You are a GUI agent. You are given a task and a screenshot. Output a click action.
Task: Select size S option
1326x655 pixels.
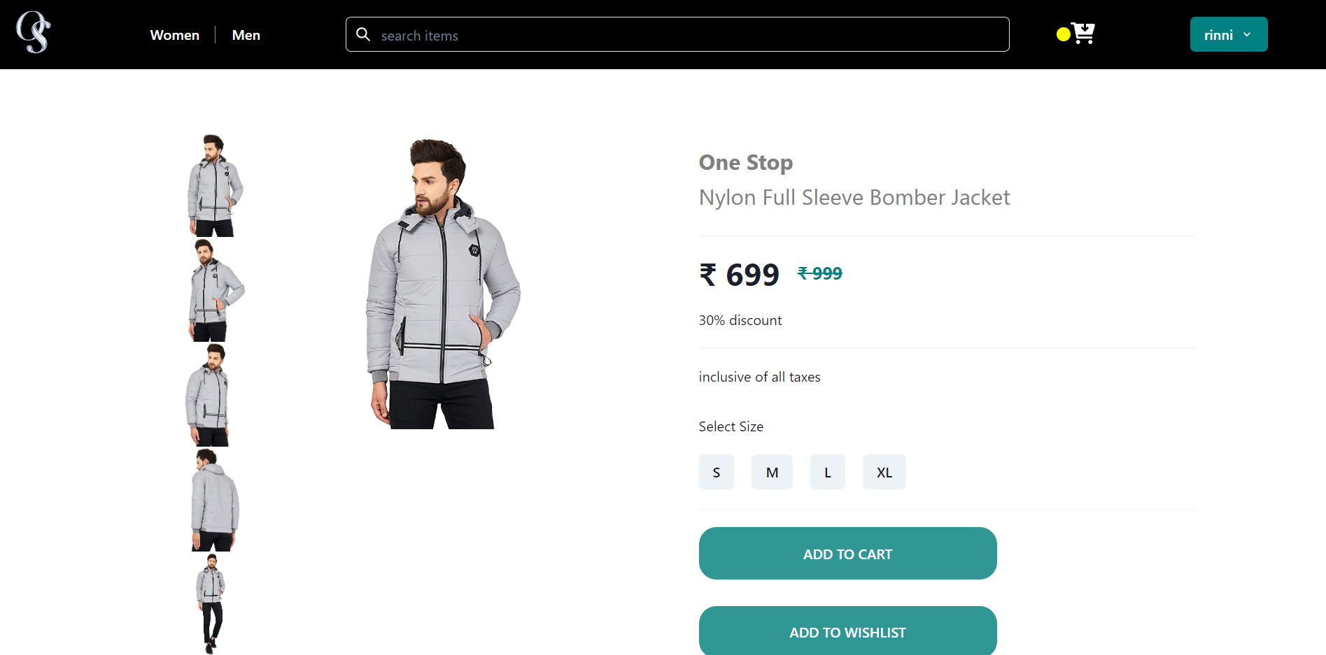click(x=716, y=472)
